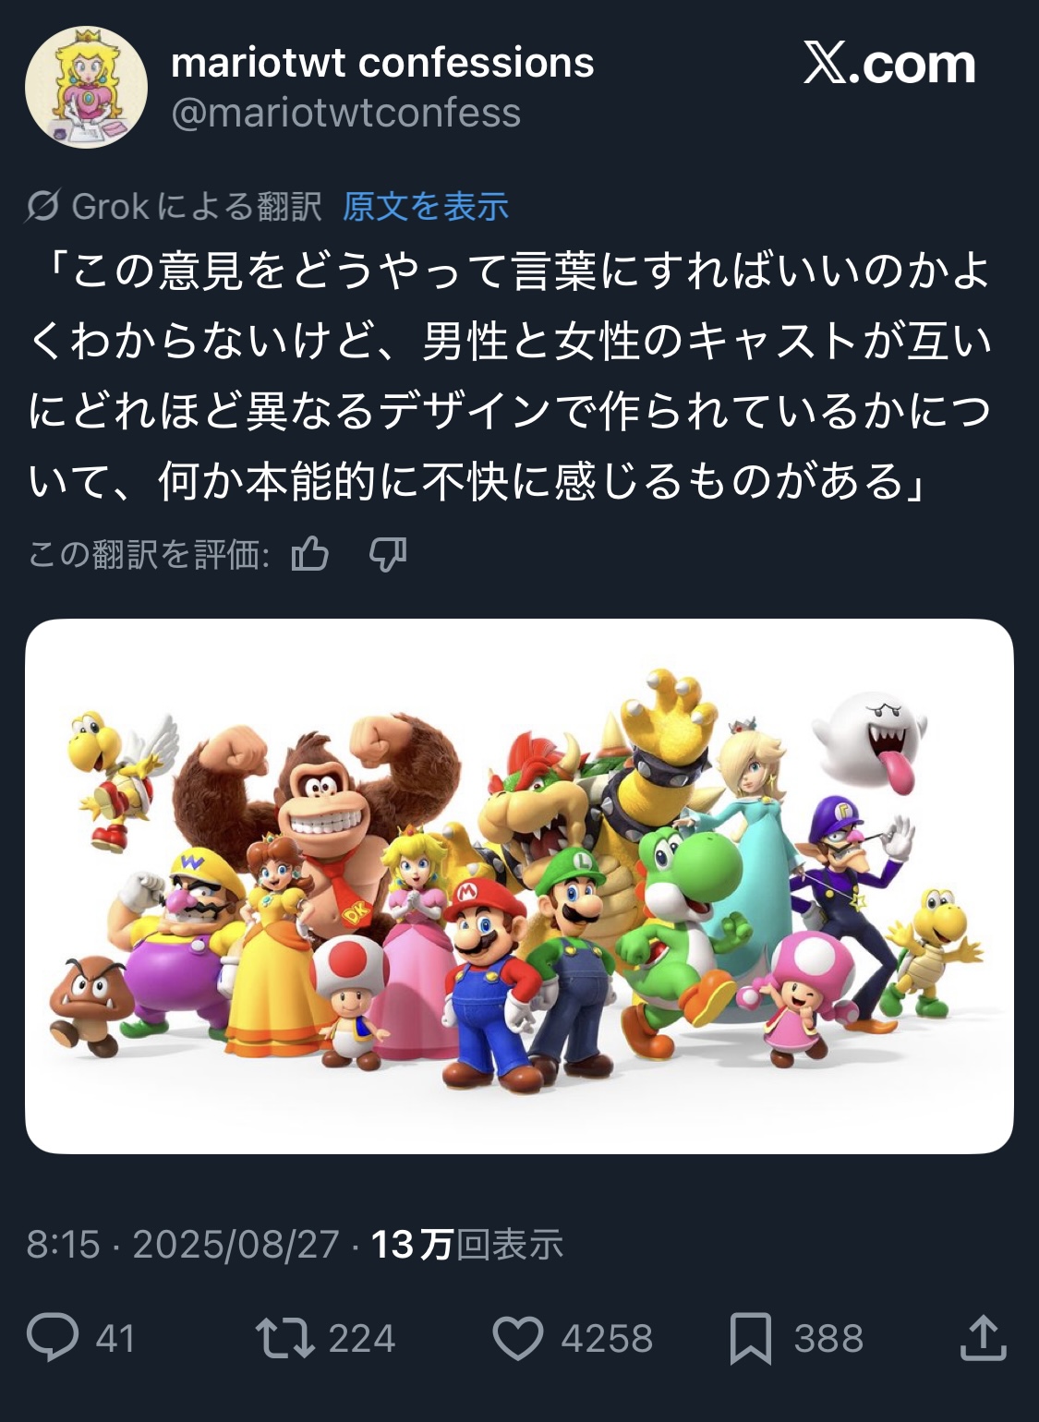Tap the 388 bookmarks count
Screen dimensions: 1039x1422
coord(829,1338)
